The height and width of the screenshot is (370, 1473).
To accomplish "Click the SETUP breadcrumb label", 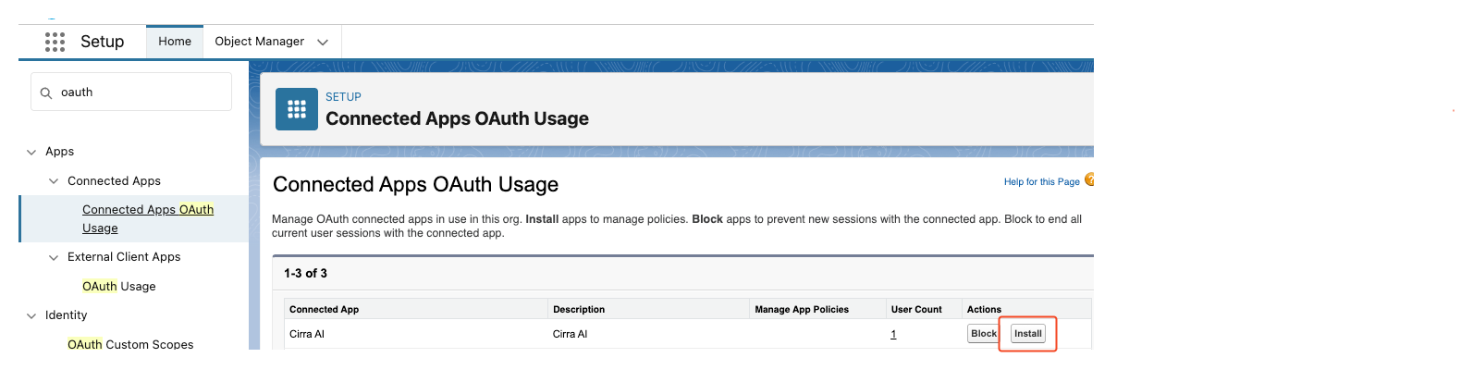I will click(343, 97).
